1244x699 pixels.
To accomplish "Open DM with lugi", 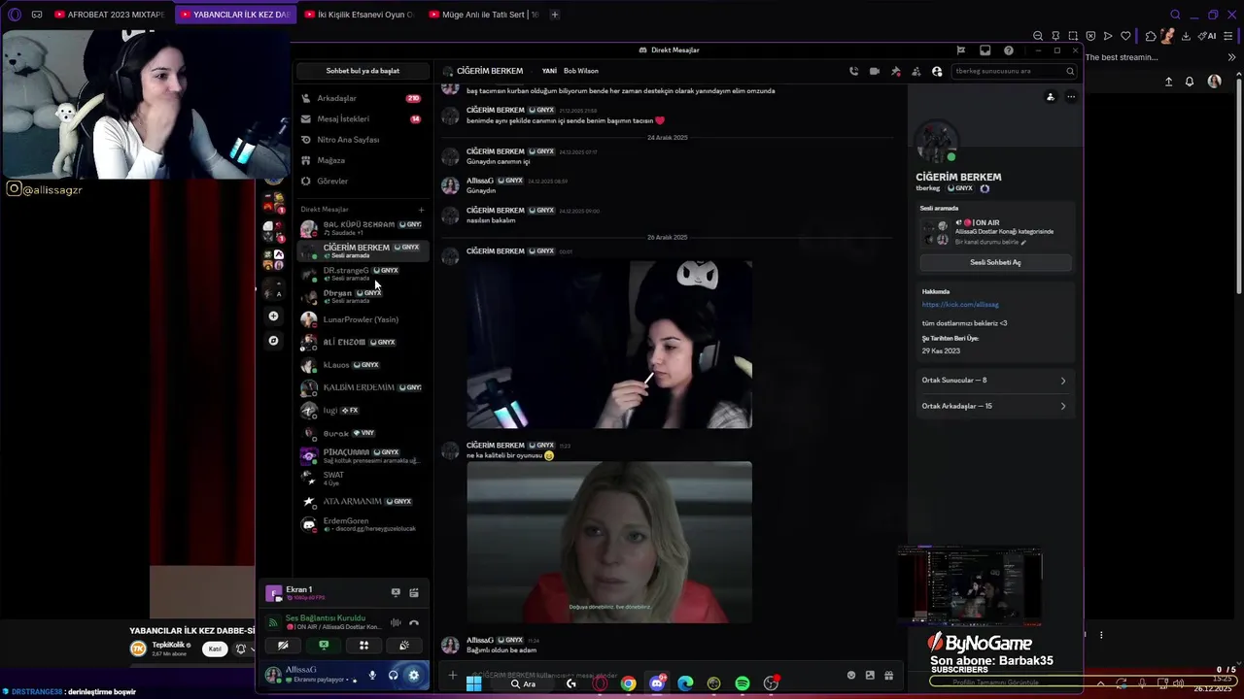I will point(362,411).
